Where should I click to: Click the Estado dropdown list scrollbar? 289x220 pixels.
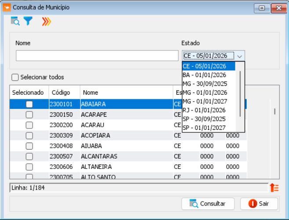click(240, 93)
